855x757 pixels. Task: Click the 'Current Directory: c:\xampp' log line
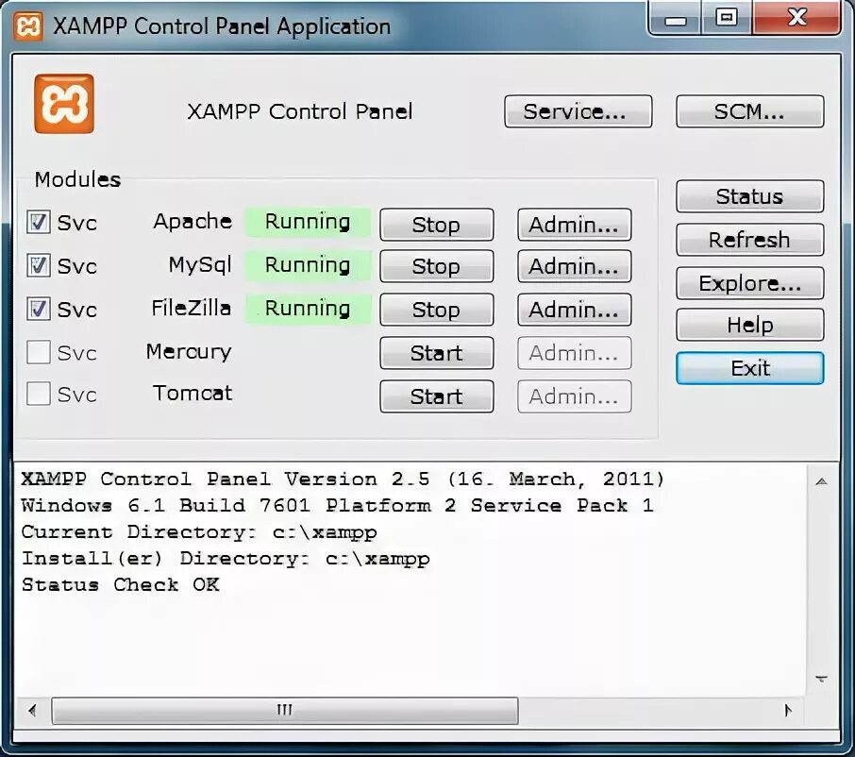coord(199,532)
